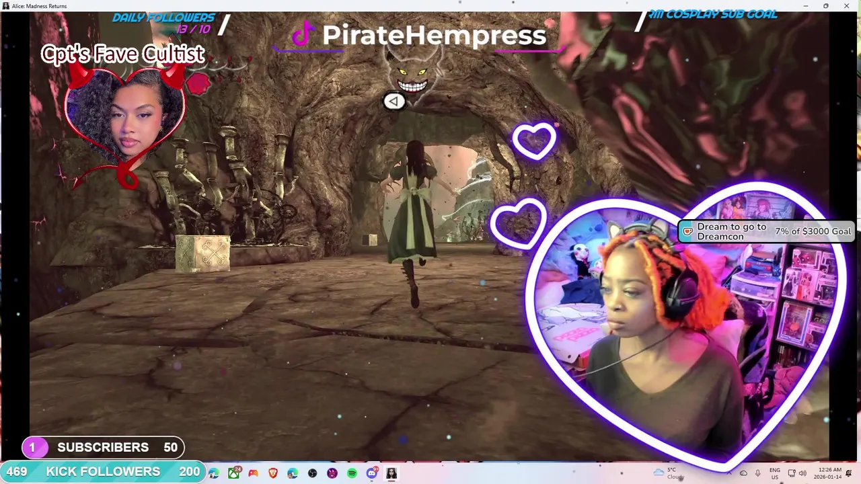Click the Subscribers 1 of 50 goal bar
Image resolution: width=861 pixels, height=484 pixels.
[x=103, y=448]
